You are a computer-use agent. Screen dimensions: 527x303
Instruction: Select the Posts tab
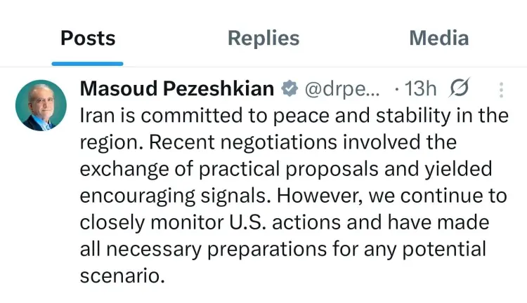click(88, 38)
